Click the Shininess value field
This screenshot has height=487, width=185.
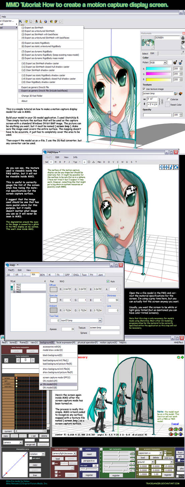[113, 300]
